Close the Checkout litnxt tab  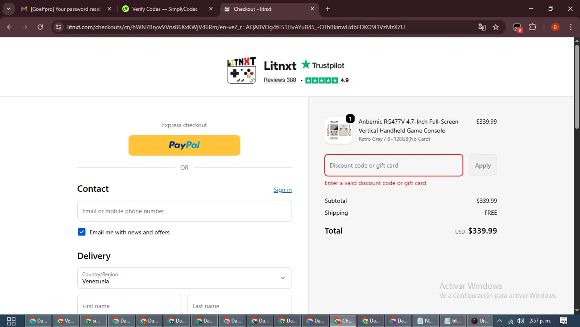[312, 9]
